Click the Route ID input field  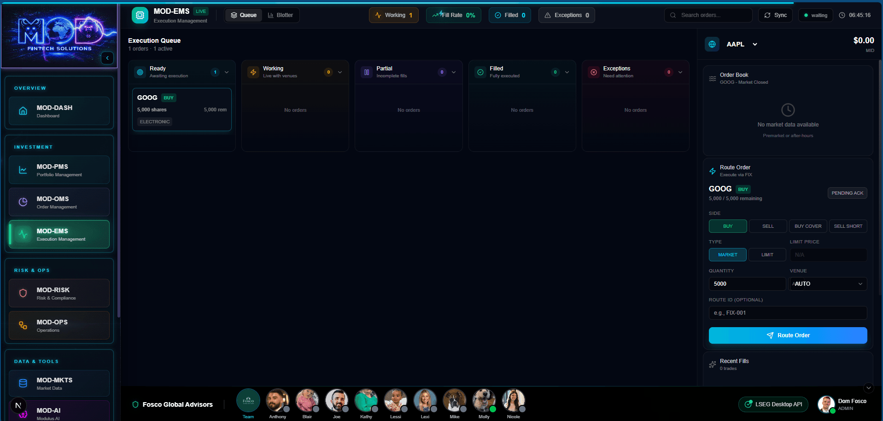[x=788, y=313]
